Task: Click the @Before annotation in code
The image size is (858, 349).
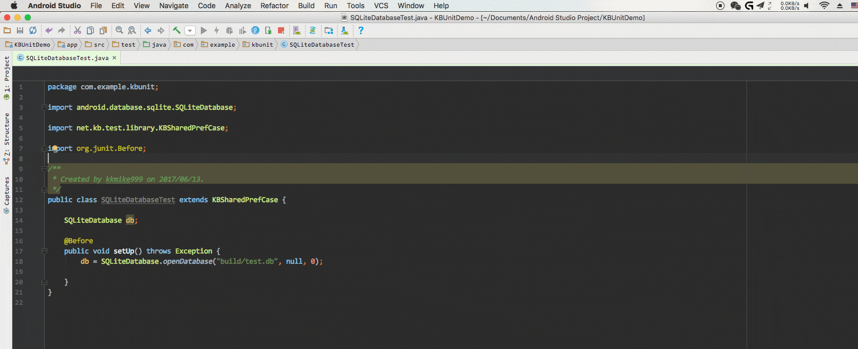Action: 79,241
